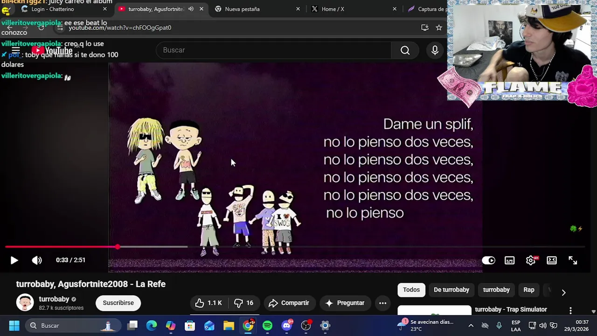Image resolution: width=597 pixels, height=336 pixels.
Task: Open the turrobaby channel name link
Action: point(54,299)
